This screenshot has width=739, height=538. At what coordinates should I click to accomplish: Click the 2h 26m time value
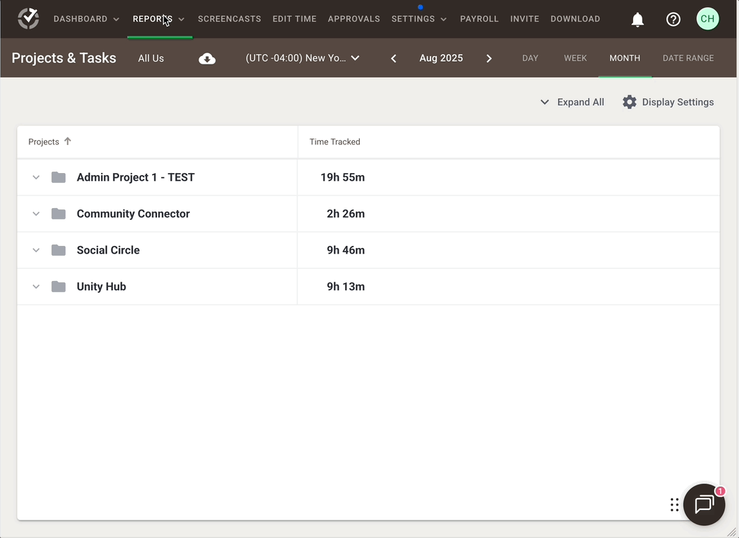[x=346, y=214]
